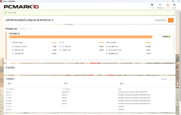
Task: Click the orange PCMARK 10 score bar
Action: point(81,37)
